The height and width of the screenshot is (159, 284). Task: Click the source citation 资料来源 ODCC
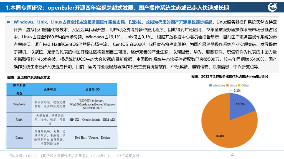coord(74,156)
